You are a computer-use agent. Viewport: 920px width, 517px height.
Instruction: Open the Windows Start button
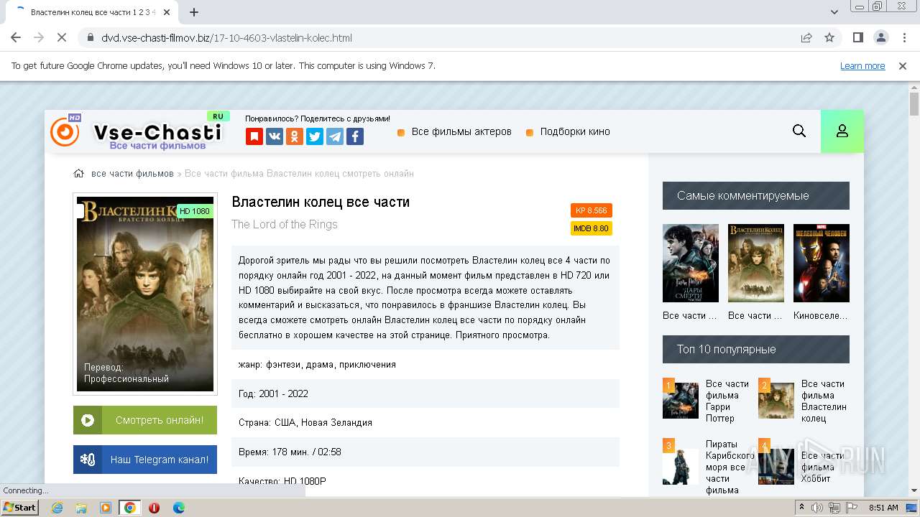(19, 508)
